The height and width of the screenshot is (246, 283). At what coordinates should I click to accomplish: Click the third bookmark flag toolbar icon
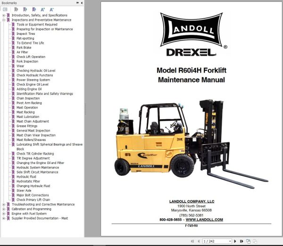pos(34,9)
